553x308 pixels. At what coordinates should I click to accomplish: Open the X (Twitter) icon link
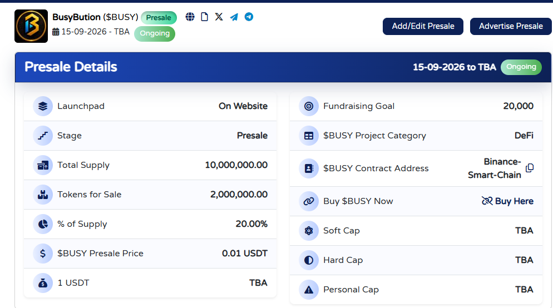(x=219, y=17)
